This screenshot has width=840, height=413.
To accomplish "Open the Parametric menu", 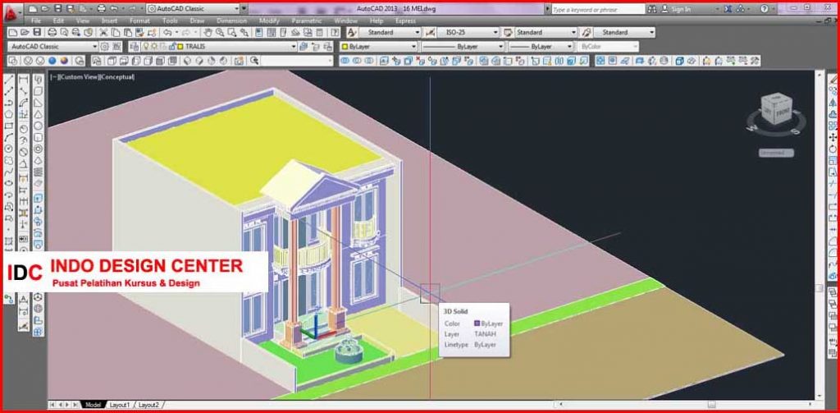I will (x=307, y=21).
